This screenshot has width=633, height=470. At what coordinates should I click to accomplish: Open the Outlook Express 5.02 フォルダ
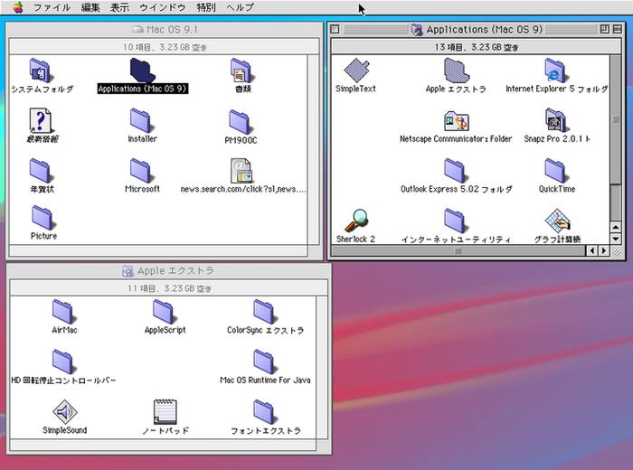tap(455, 171)
